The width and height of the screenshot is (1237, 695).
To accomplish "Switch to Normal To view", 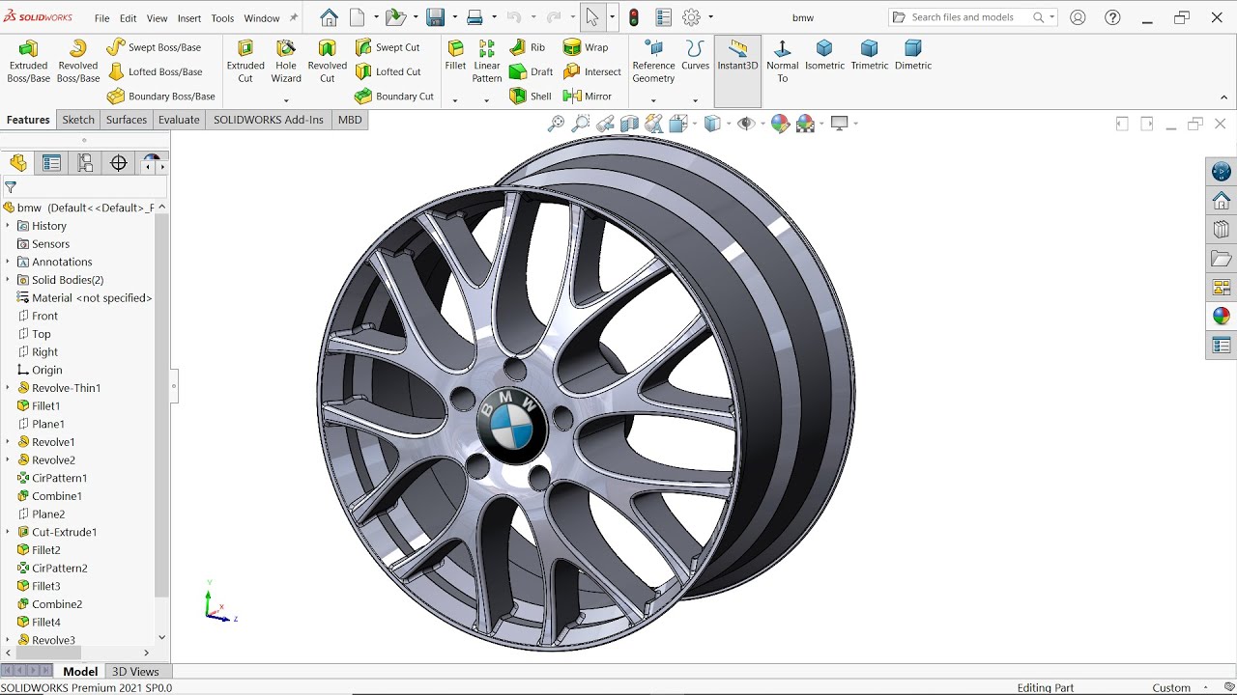I will tap(783, 62).
